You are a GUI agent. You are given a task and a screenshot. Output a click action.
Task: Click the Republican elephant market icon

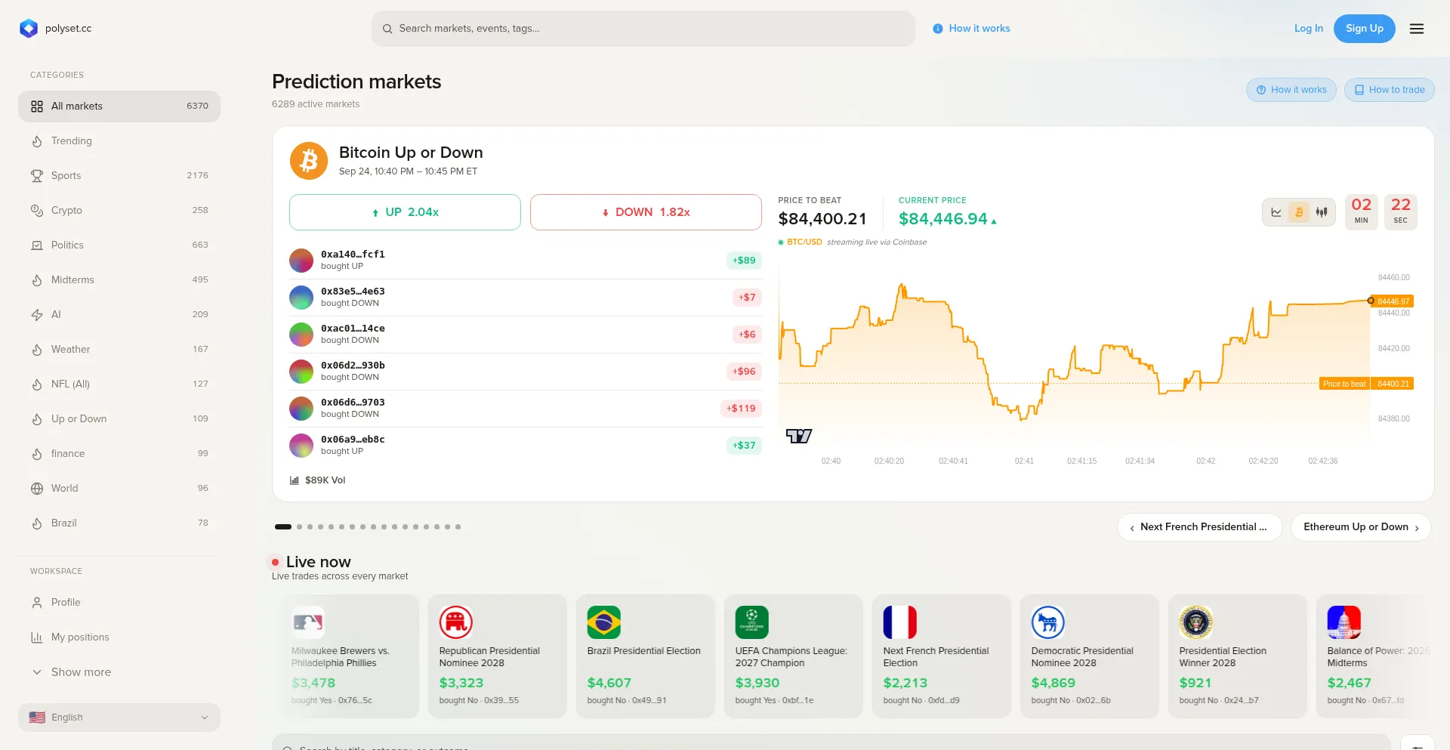456,622
